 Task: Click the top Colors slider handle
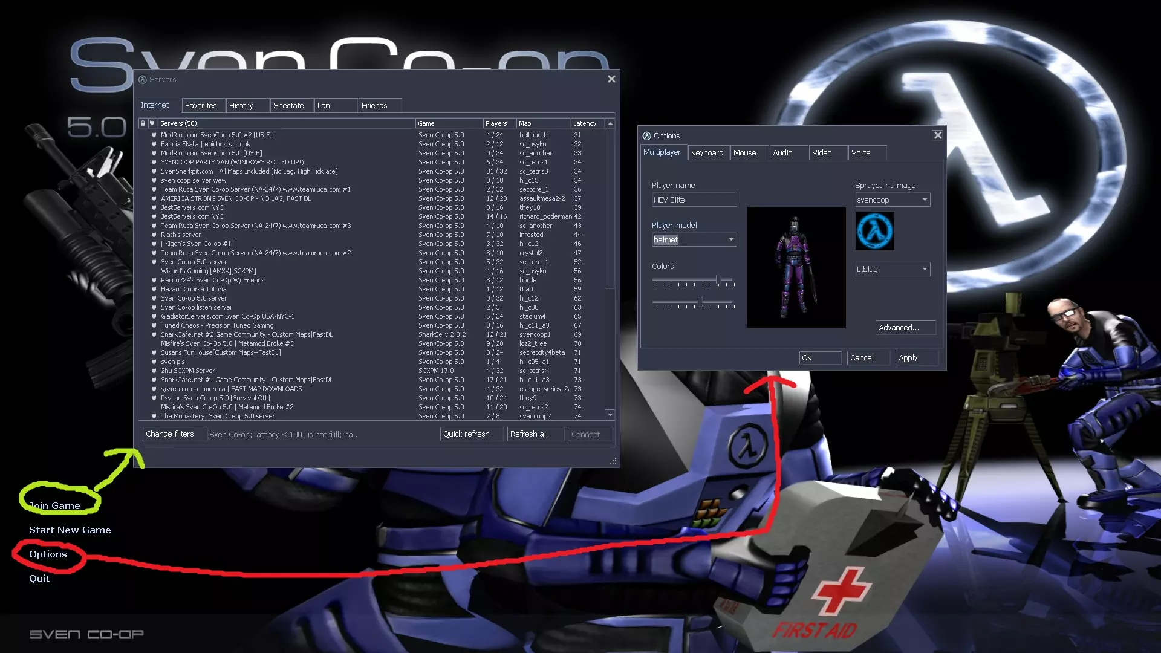coord(718,279)
